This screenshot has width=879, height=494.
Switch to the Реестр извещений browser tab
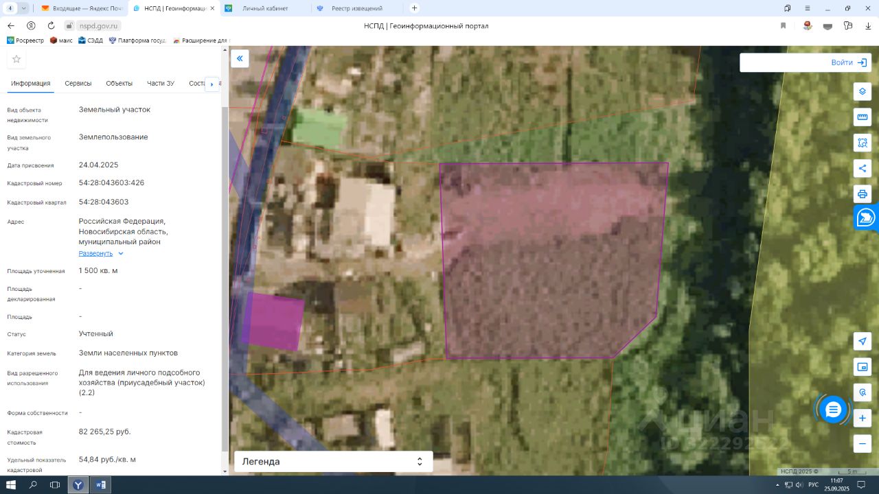[356, 8]
